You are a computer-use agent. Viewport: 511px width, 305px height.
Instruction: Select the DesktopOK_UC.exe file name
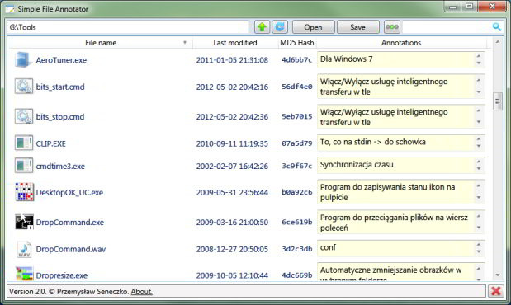click(69, 193)
